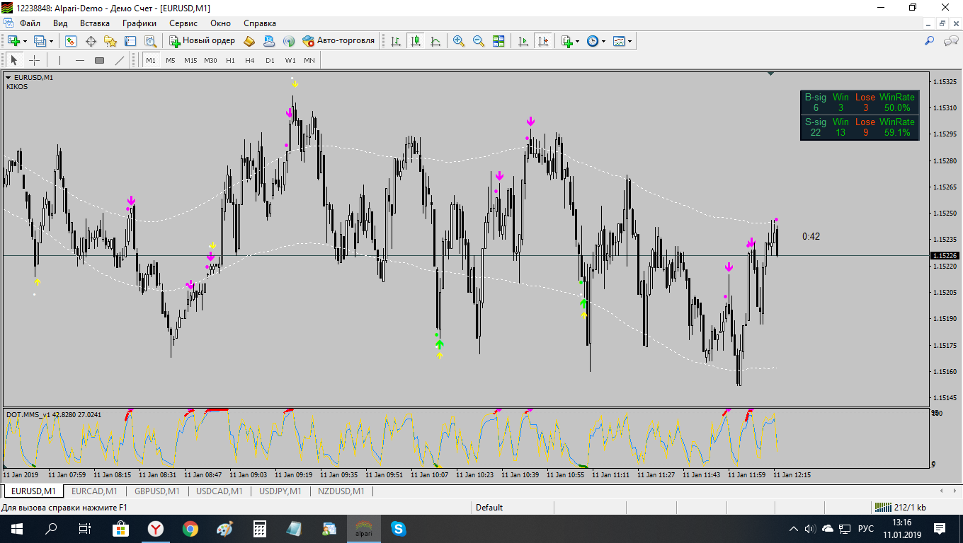The image size is (963, 543).
Task: Expand the new chart dropdown arrow
Action: [x=26, y=41]
